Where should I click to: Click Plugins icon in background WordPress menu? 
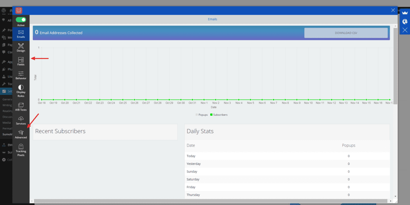pos(4,69)
